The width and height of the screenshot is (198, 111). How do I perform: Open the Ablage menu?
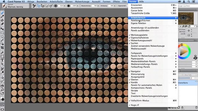click(31, 2)
